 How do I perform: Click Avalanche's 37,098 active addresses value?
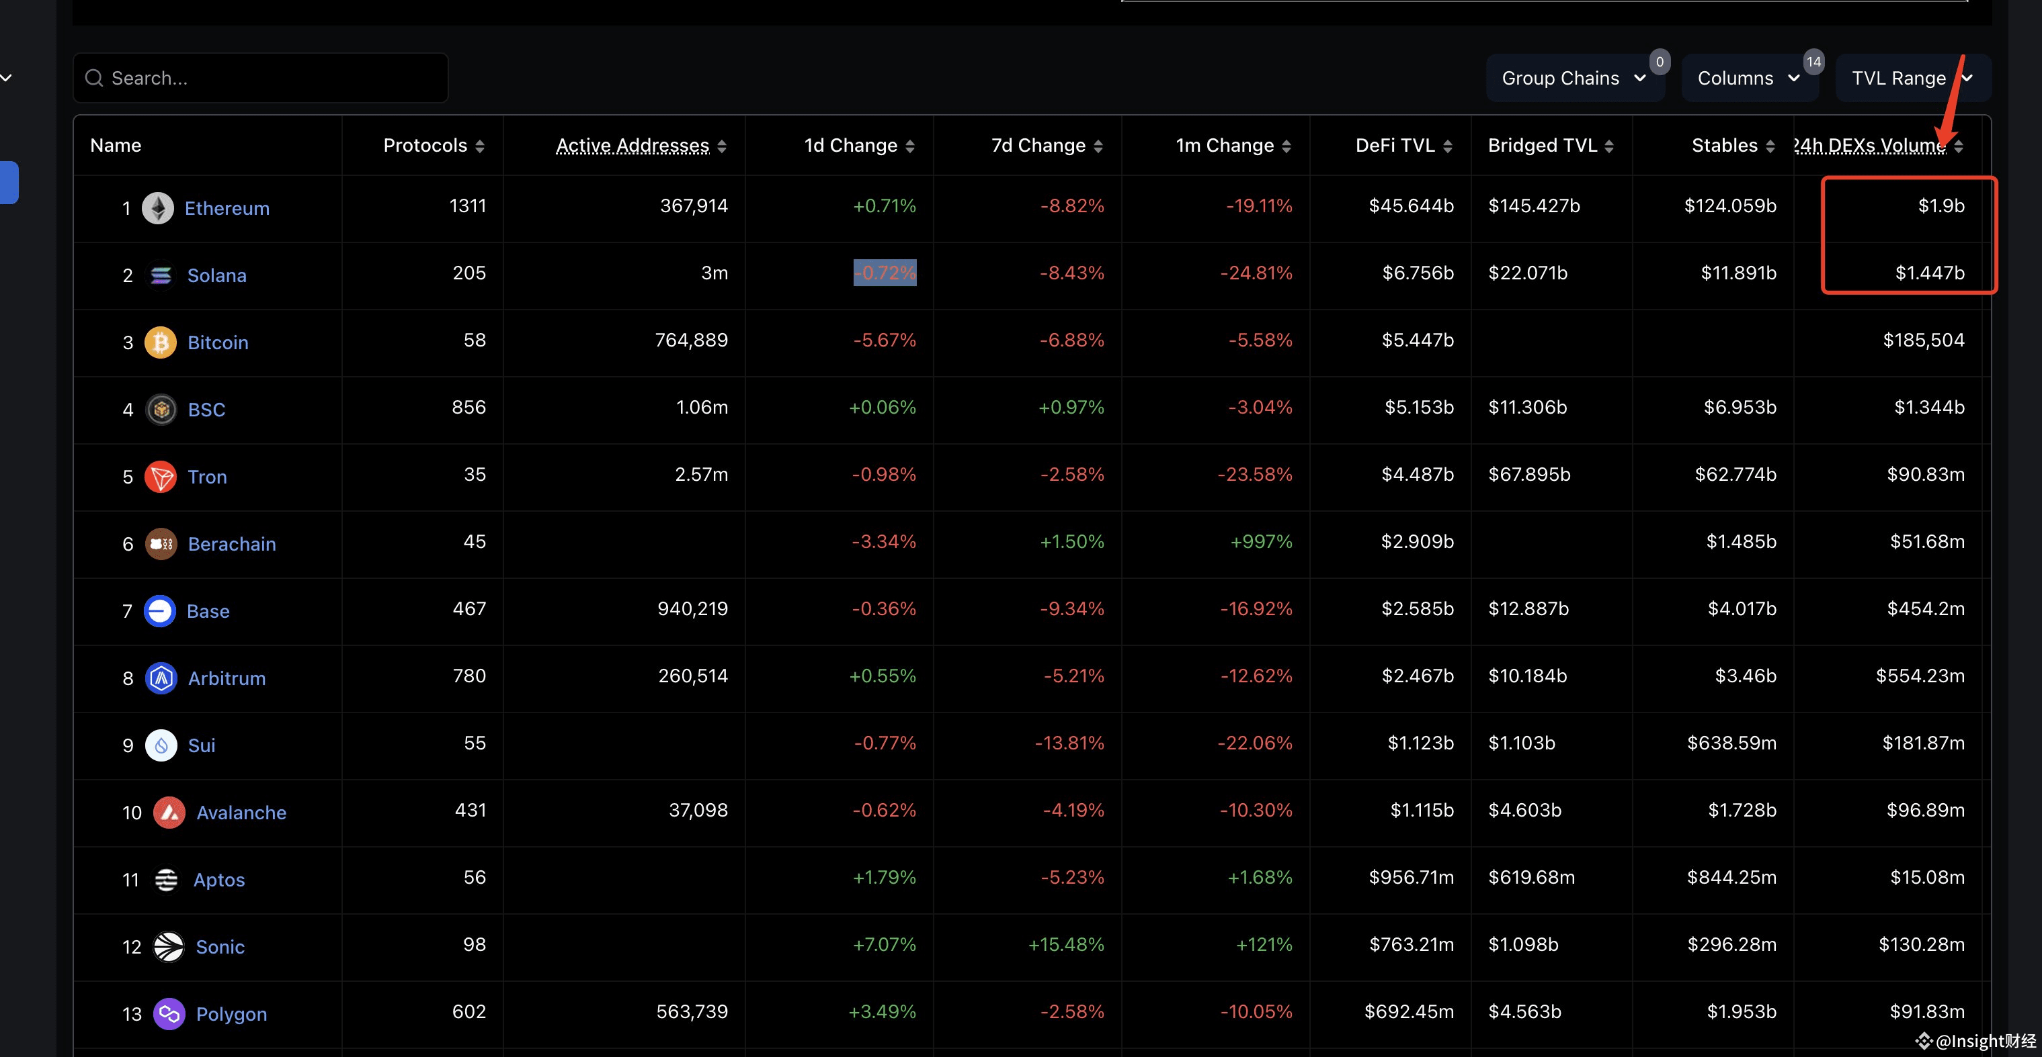698,811
